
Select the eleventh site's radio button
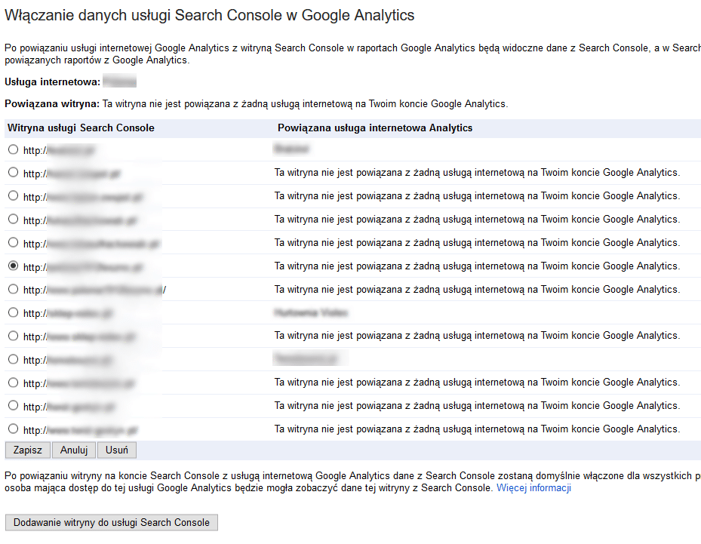14,383
